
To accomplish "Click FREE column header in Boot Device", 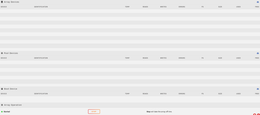I will point(257,94).
